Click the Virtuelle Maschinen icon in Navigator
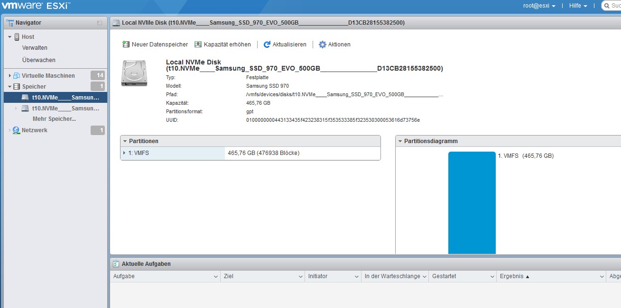Image resolution: width=621 pixels, height=308 pixels. [x=17, y=76]
